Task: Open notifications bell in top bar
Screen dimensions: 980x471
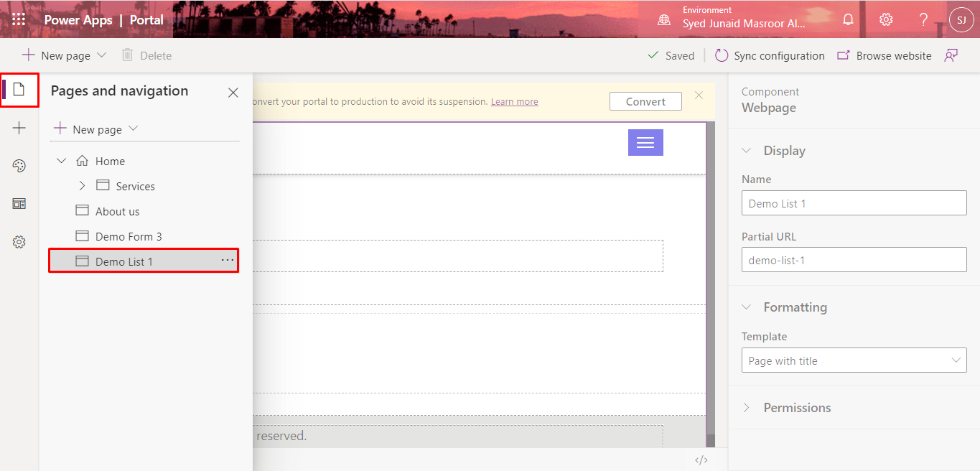Action: click(848, 19)
